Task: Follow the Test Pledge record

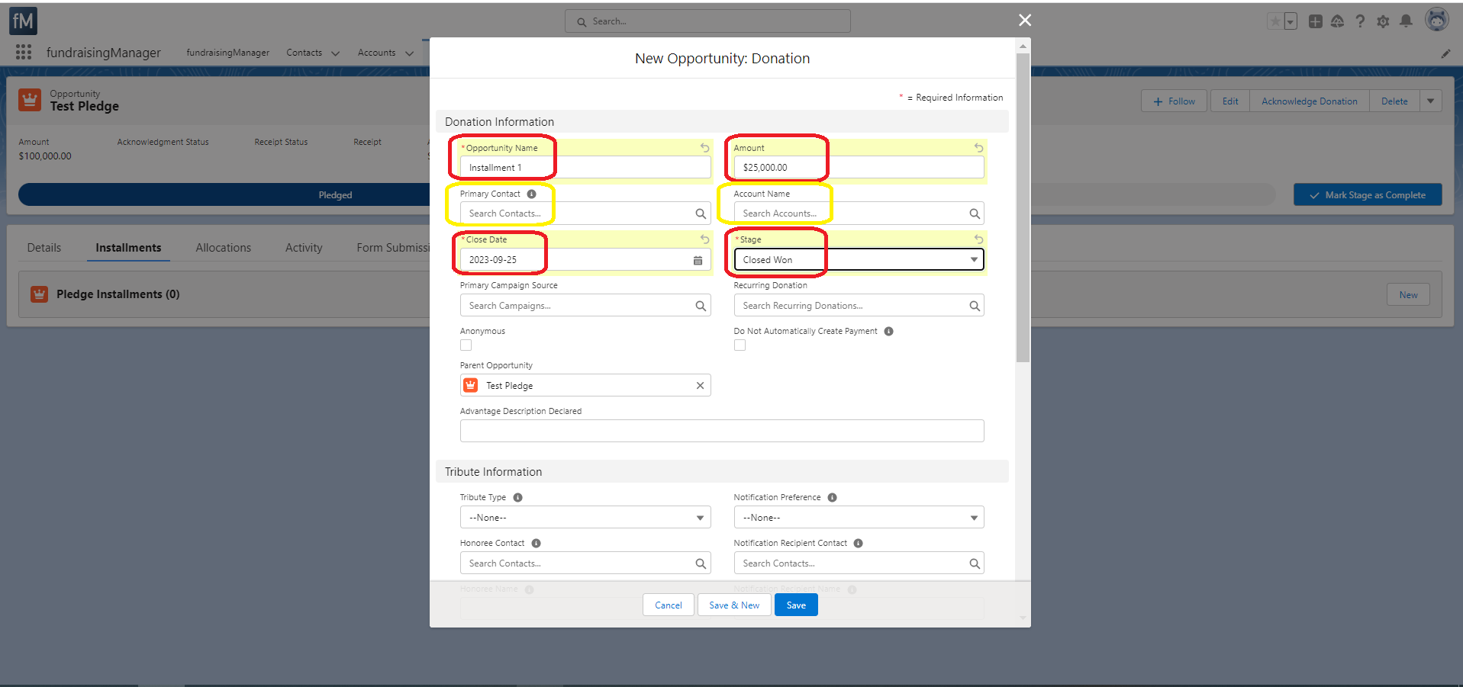Action: [x=1174, y=101]
